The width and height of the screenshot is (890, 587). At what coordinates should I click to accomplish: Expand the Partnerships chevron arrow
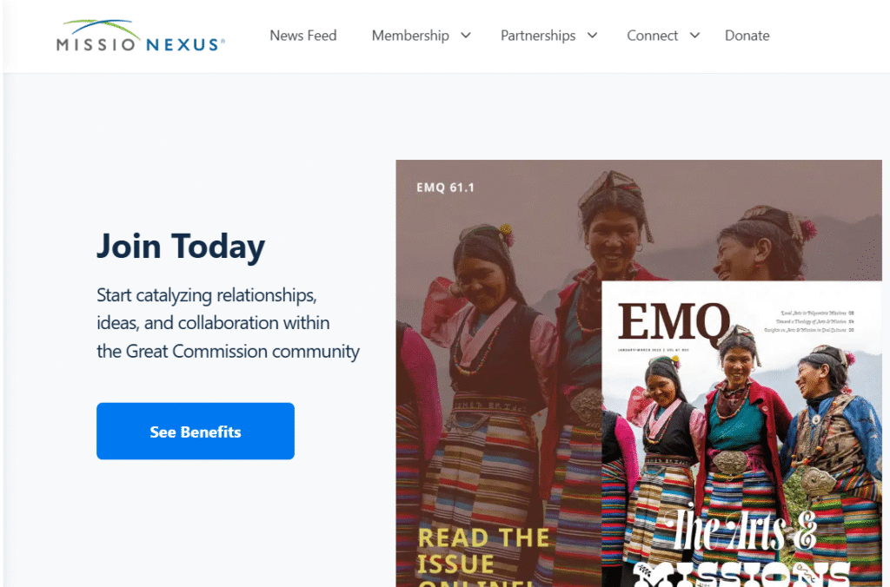tap(592, 36)
